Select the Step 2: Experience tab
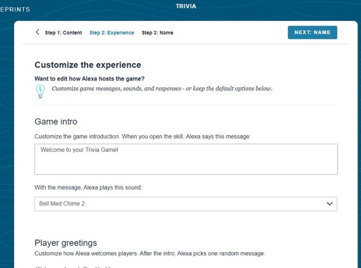The height and width of the screenshot is (268, 361). pyautogui.click(x=112, y=33)
